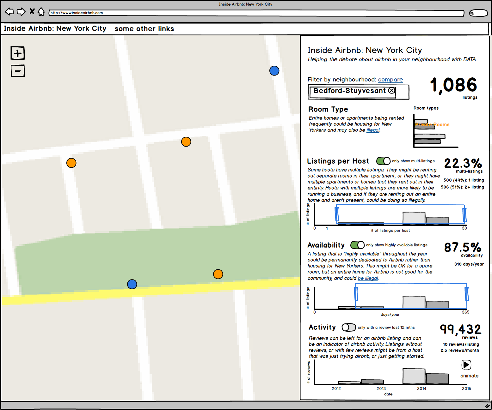Click the lower light bar in room types
Image resolution: width=492 pixels, height=410 pixels.
[x=429, y=136]
